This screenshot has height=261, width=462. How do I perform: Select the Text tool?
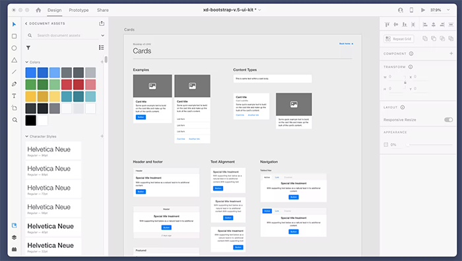pyautogui.click(x=14, y=96)
